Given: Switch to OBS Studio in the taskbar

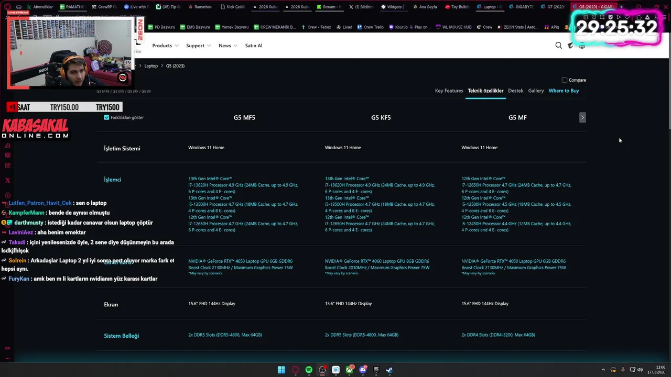Looking at the screenshot, I should pyautogui.click(x=322, y=370).
